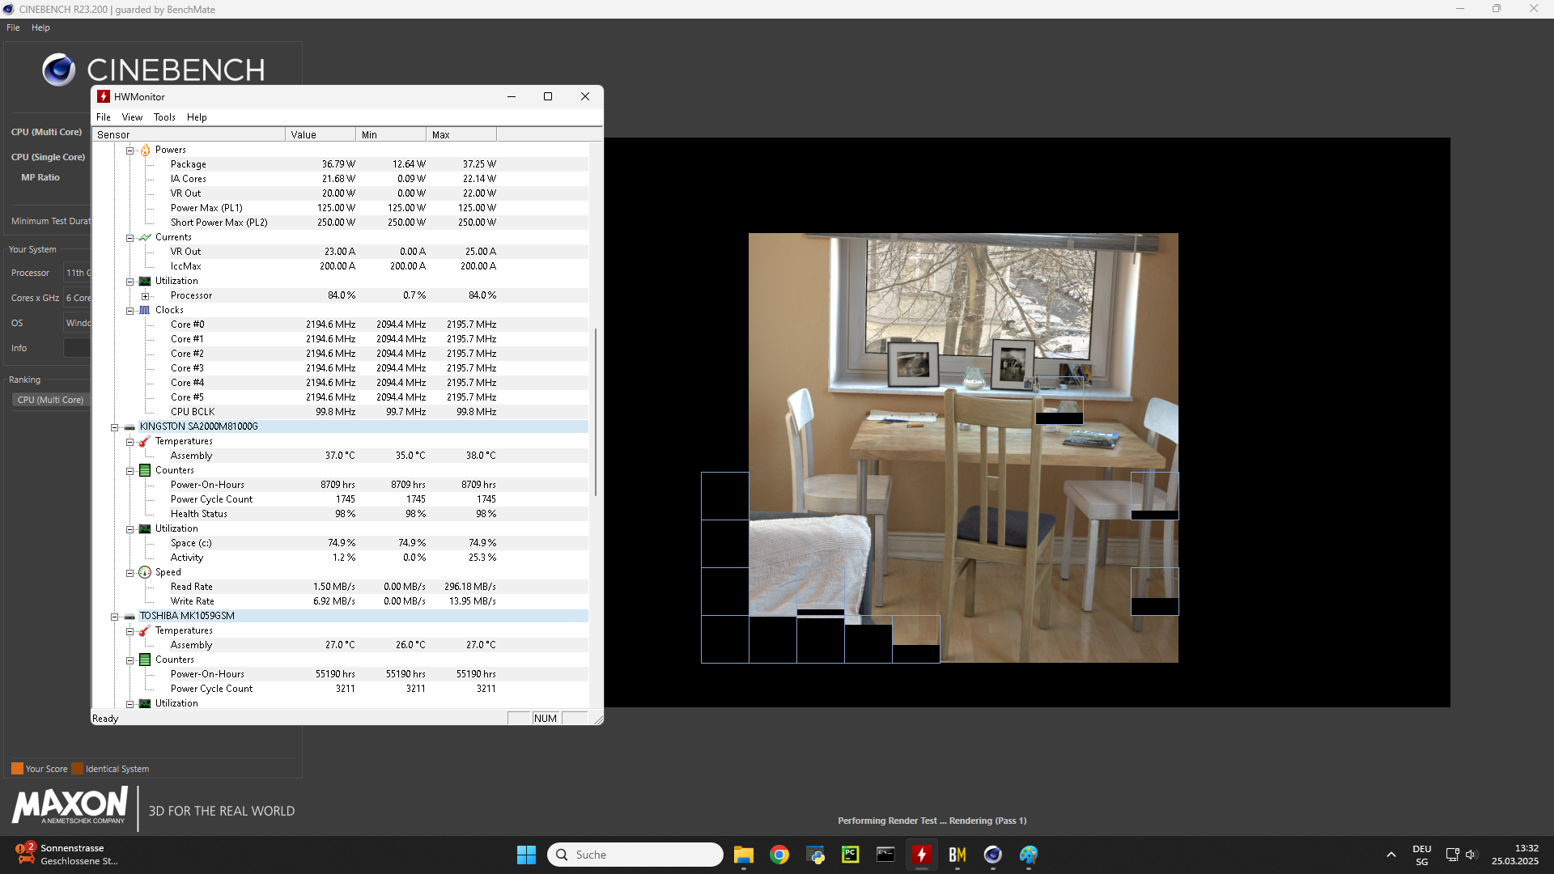Open Cinebench File menu
The image size is (1554, 874).
click(13, 28)
